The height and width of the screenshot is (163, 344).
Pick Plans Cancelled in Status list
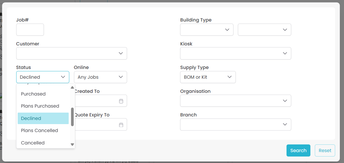coord(39,131)
